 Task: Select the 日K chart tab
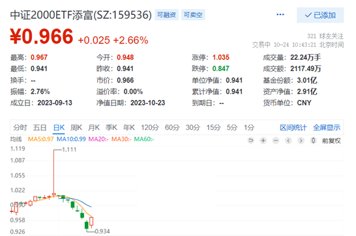pyautogui.click(x=59, y=127)
